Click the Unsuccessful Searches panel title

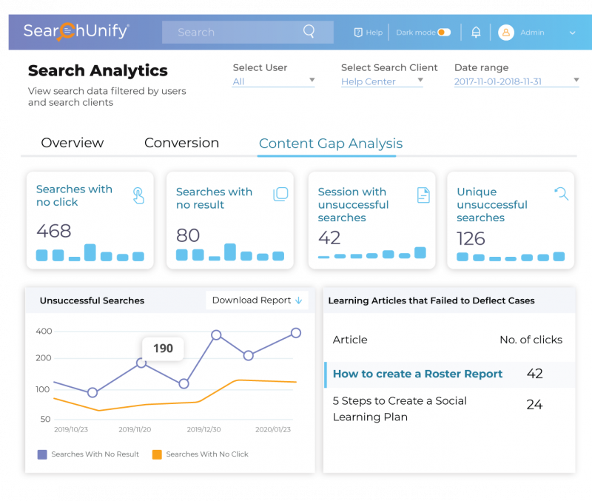[x=92, y=300]
